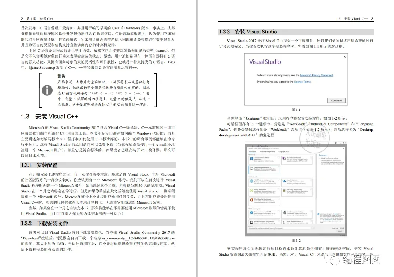
Task: Click the browse button next to the location field
Action: (313, 228)
